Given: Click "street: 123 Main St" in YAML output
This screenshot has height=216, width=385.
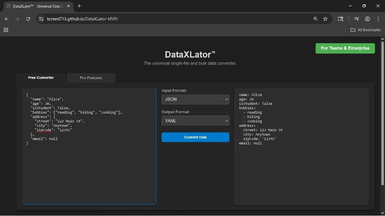Looking at the screenshot, I should point(263,130).
